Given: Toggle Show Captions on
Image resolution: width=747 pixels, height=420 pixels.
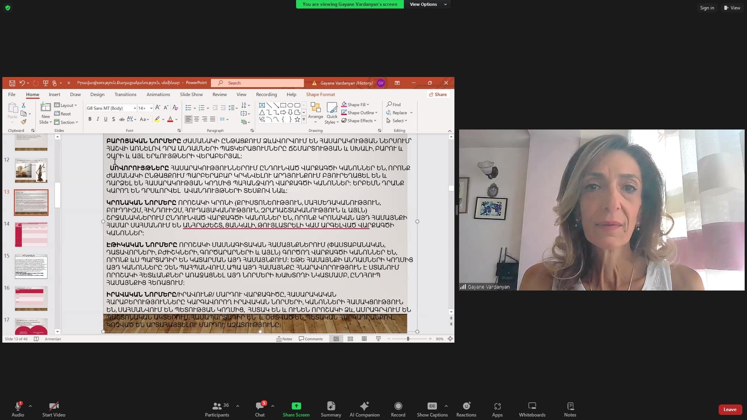Looking at the screenshot, I should (x=432, y=406).
